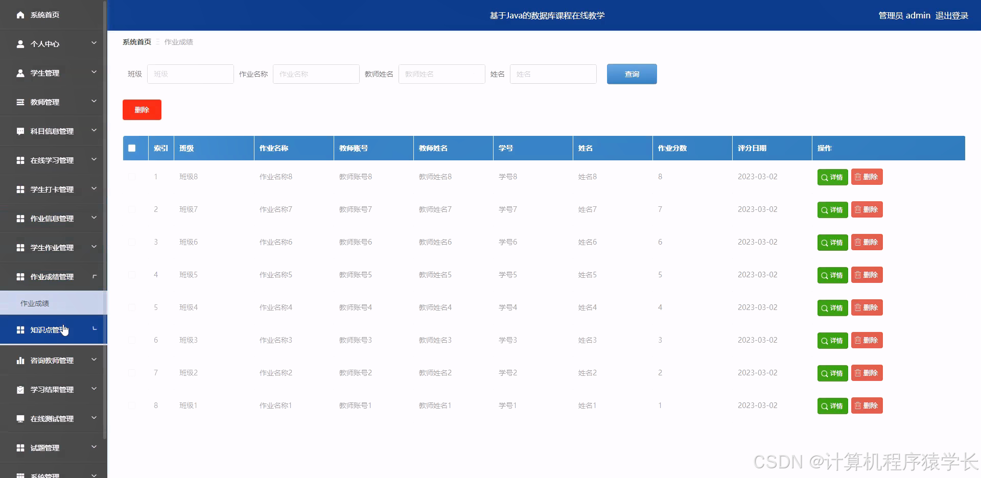Click the grid icon for 学生打卡管理
The height and width of the screenshot is (478, 981).
point(20,189)
